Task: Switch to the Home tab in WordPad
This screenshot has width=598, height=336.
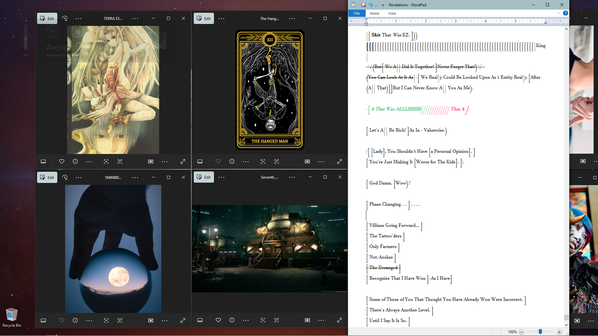Action: 374,13
